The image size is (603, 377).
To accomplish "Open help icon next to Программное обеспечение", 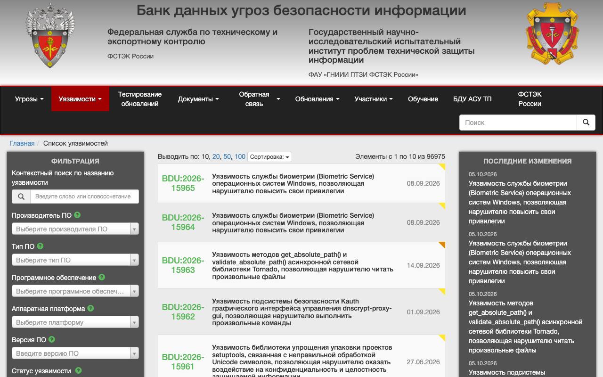I will pos(102,277).
